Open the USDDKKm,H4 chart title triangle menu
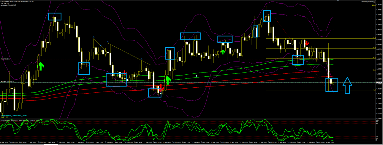The image size is (383, 145). coord(1,1)
